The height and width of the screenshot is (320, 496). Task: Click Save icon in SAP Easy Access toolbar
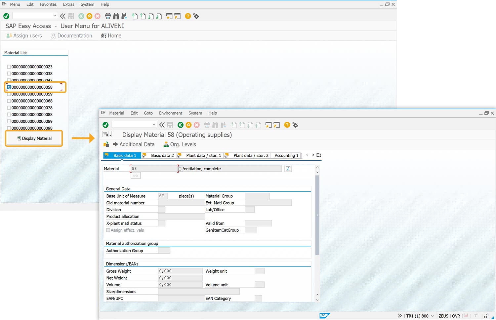(x=71, y=16)
